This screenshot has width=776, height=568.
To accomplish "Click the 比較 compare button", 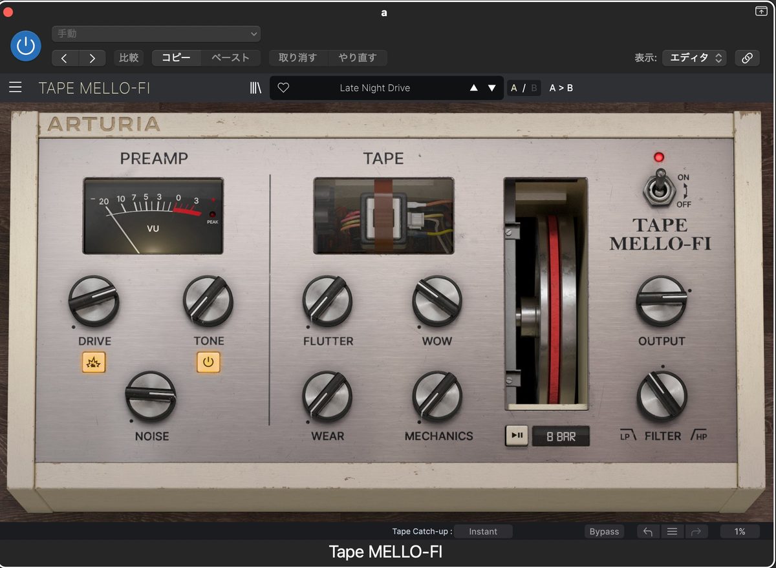I will pos(128,58).
